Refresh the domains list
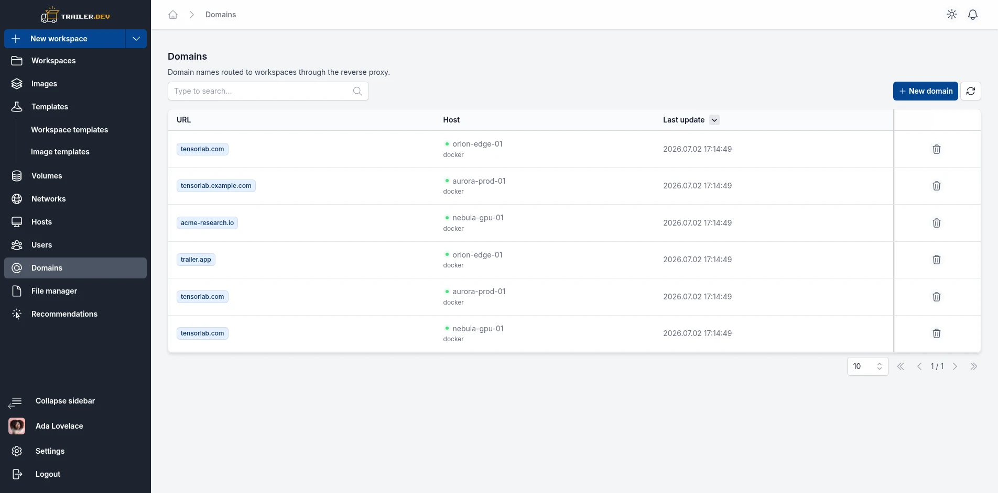998x493 pixels. [971, 91]
